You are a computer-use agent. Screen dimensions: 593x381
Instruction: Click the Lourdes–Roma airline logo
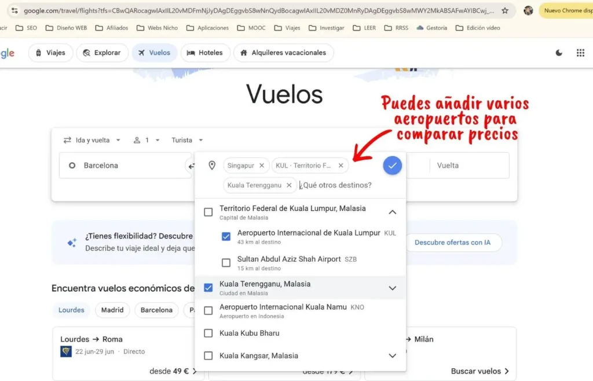(66, 351)
